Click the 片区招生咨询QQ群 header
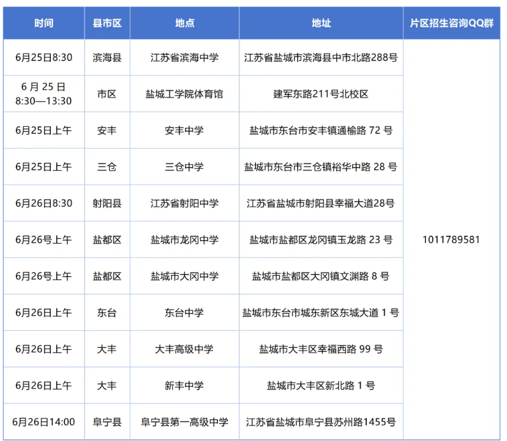 point(451,23)
